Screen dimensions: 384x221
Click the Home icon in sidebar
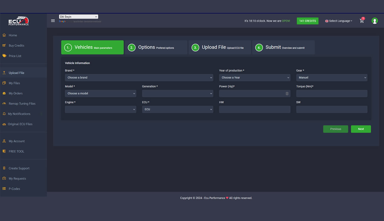(x=4, y=35)
